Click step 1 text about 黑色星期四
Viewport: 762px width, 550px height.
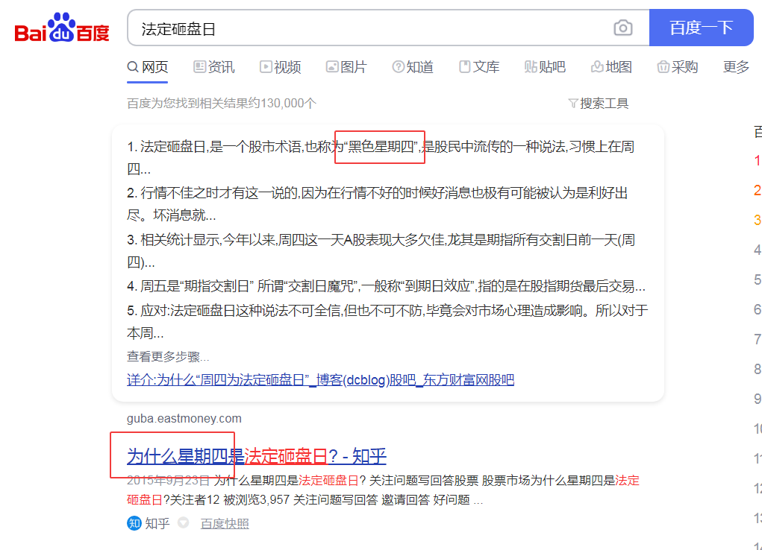381,157
